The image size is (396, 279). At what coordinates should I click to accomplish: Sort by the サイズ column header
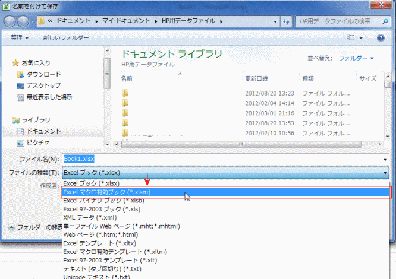(367, 78)
